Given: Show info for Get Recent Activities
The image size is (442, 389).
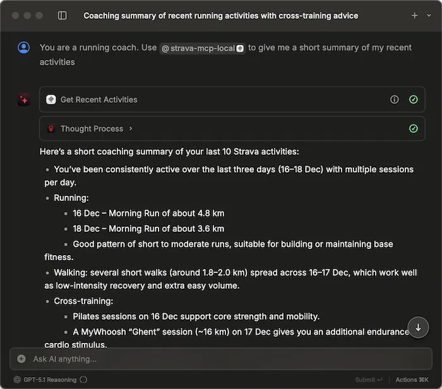Looking at the screenshot, I should (x=395, y=100).
